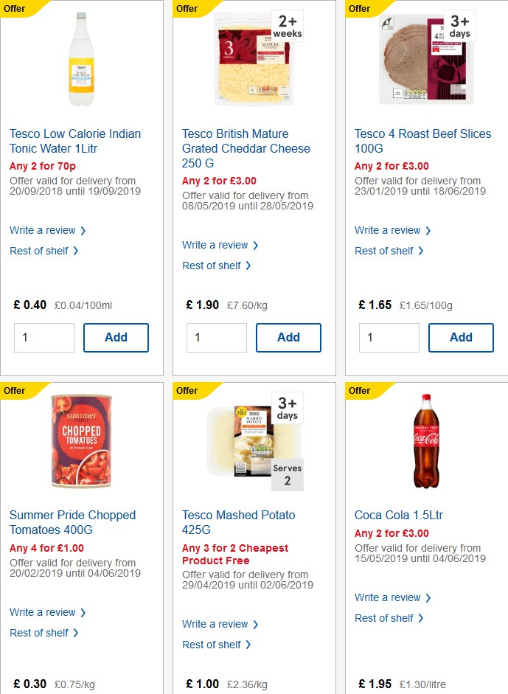This screenshot has height=694, width=508.
Task: View rest of shelf for roast beef slices
Action: coord(385,251)
